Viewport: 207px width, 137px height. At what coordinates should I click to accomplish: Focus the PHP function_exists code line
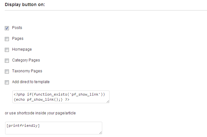[x=59, y=94]
